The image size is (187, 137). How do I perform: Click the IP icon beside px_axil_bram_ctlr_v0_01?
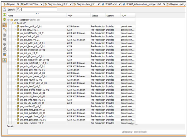point(18,46)
